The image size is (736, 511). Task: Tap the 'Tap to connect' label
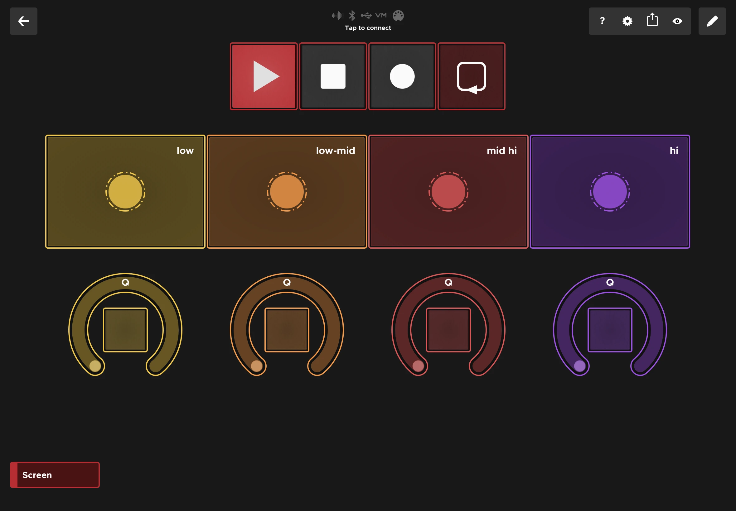click(x=368, y=28)
